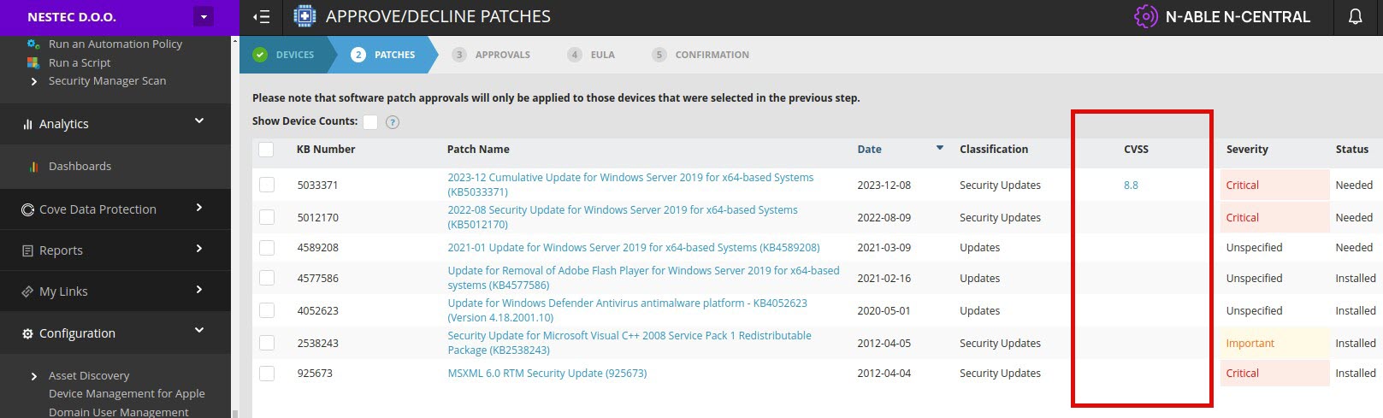Collapse the Configuration section chevron
The height and width of the screenshot is (418, 1383).
coord(199,330)
